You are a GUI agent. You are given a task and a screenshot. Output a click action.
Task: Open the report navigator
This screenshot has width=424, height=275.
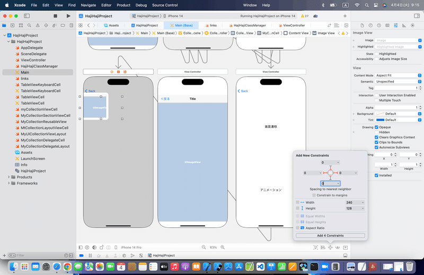click(x=72, y=25)
